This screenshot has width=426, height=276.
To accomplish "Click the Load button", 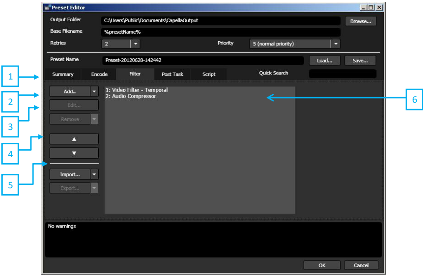I will [x=325, y=60].
